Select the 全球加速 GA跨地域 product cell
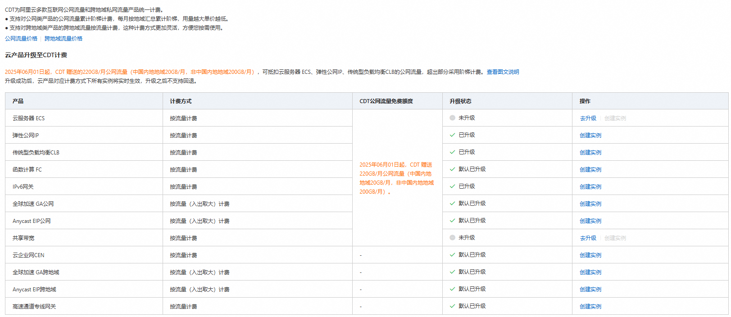731x317 pixels. 84,272
